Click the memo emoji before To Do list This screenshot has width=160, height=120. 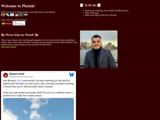point(82,5)
